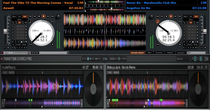Click the play button on the right deck
210x110 pixels.
click(171, 16)
